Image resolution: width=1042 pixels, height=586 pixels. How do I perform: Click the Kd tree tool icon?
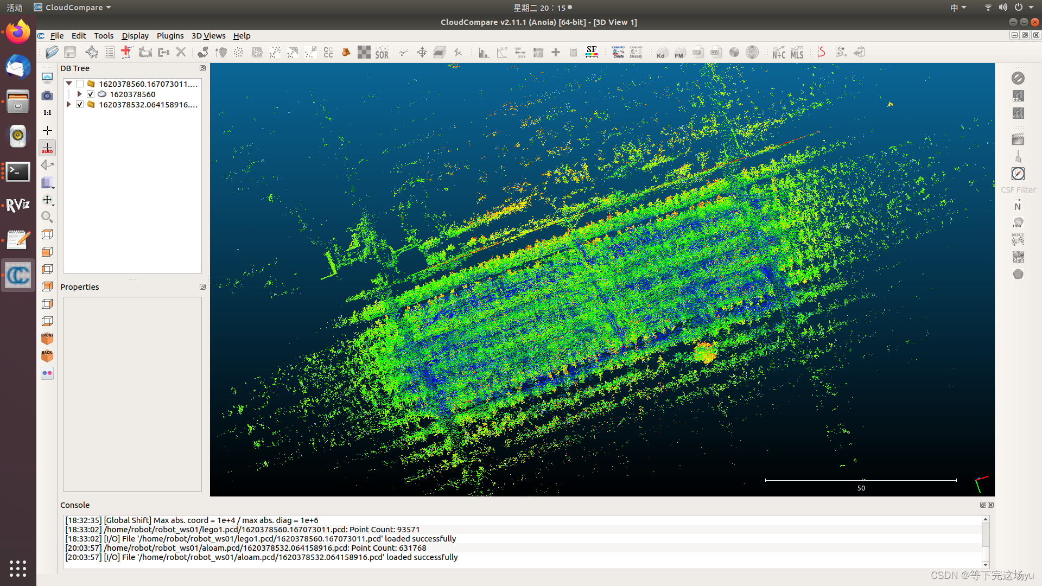coord(661,53)
